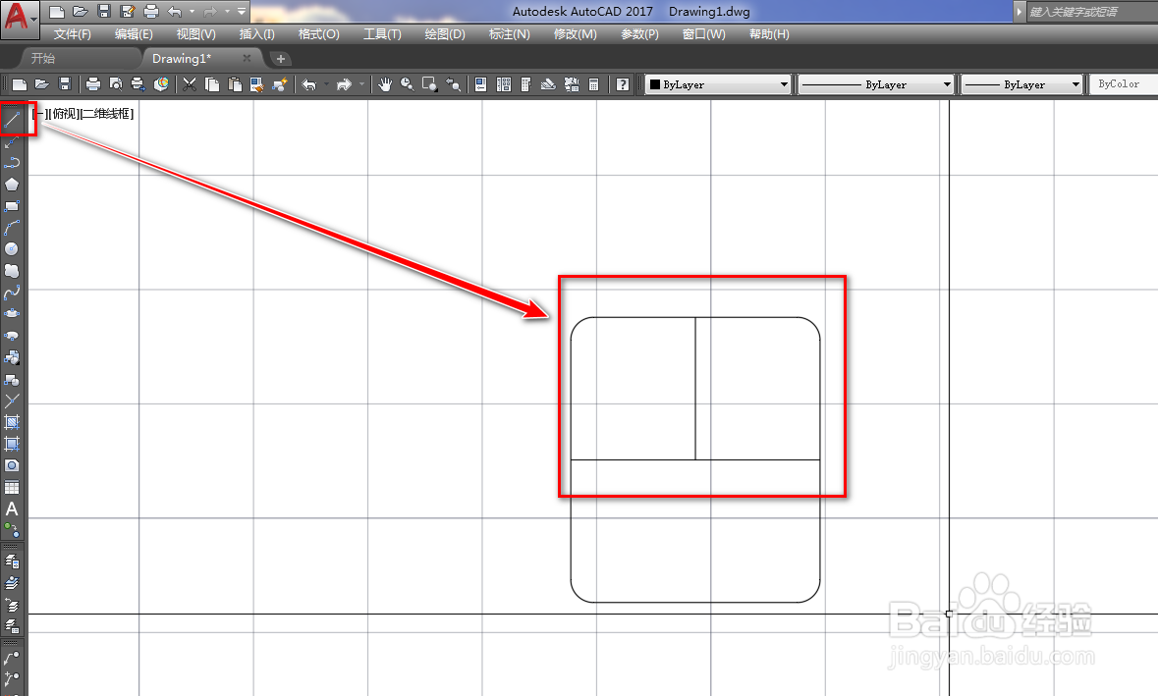Select the Ellipse tool
1158x696 pixels.
coord(12,314)
